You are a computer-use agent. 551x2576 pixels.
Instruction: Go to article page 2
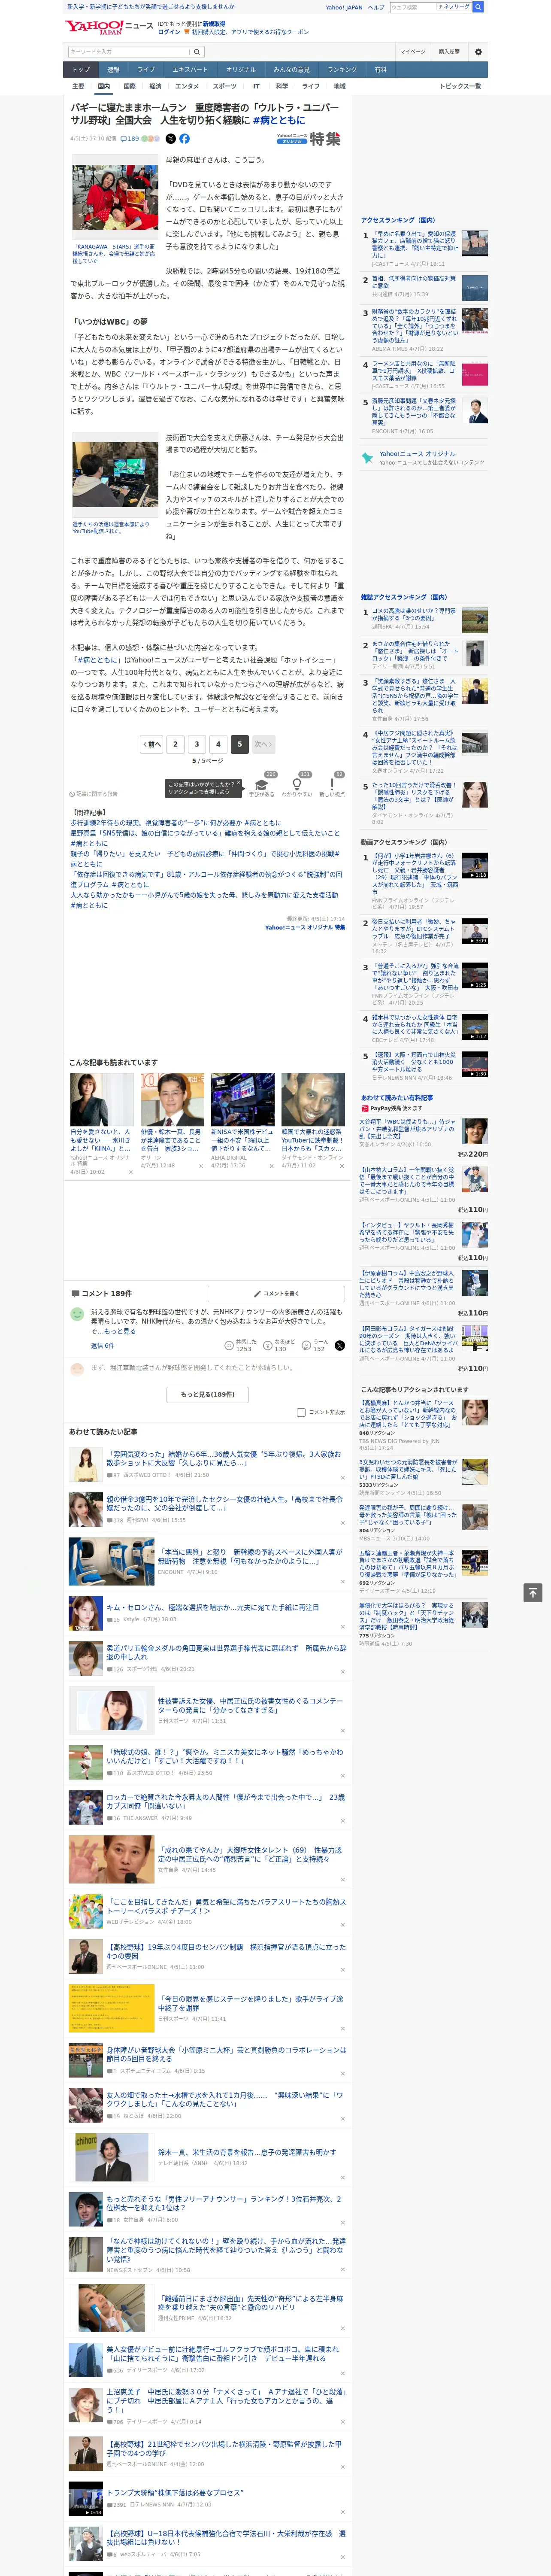[x=176, y=744]
